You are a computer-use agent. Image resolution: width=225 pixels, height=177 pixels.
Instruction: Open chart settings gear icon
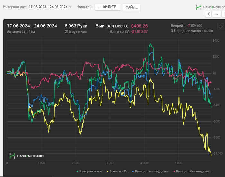click(x=221, y=26)
